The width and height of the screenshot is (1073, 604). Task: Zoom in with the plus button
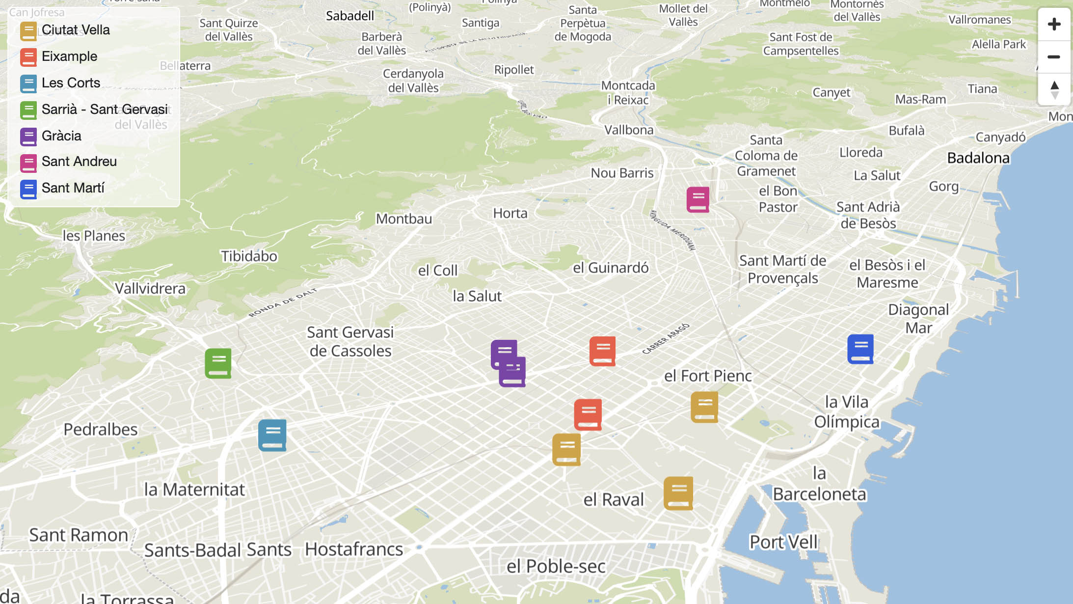[x=1053, y=25]
